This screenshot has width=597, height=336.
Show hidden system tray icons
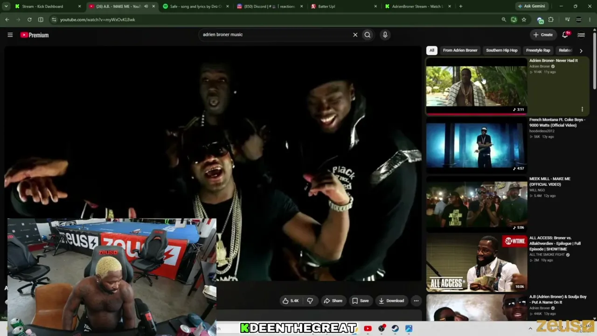[530, 329]
